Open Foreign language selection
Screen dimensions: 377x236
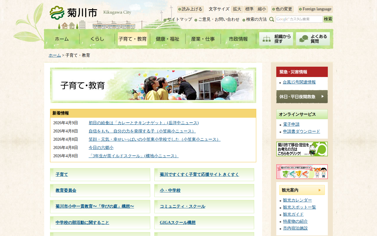tap(315, 9)
